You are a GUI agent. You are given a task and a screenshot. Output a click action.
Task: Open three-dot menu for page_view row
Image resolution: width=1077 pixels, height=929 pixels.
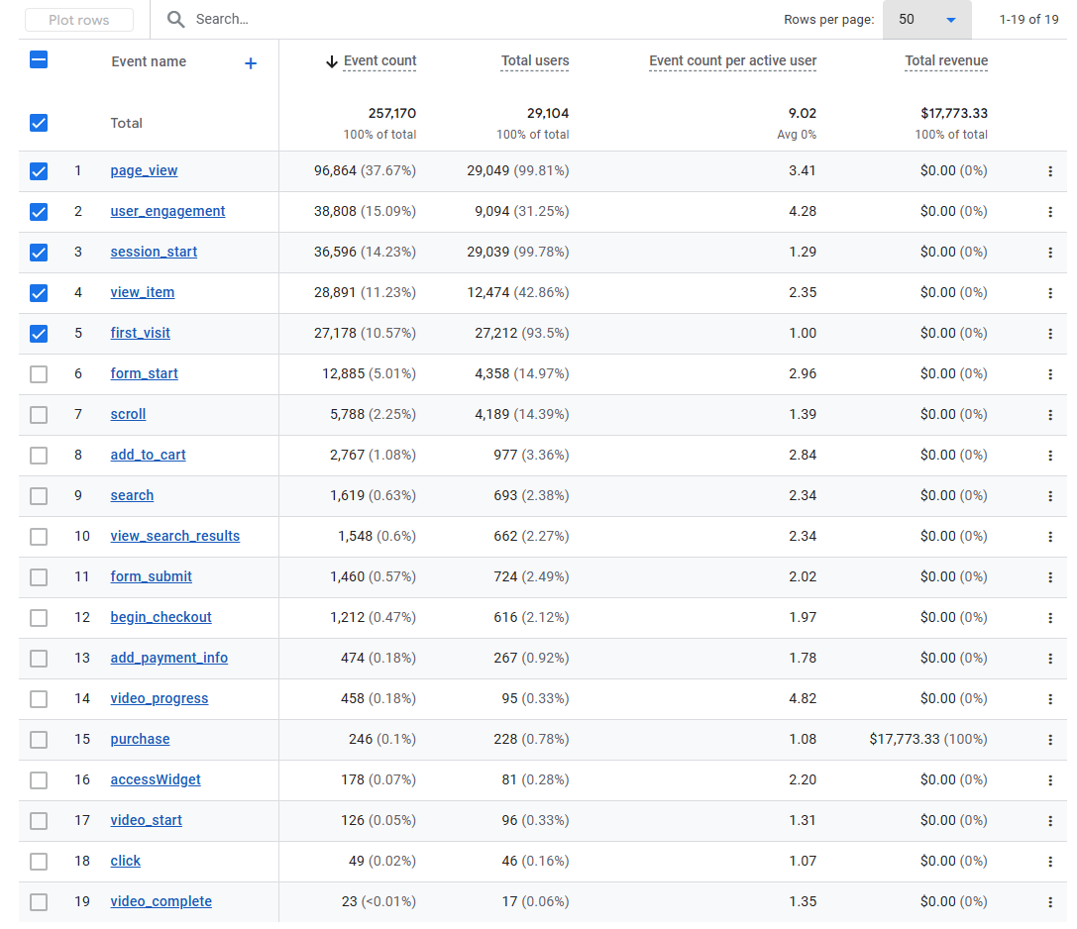pyautogui.click(x=1049, y=171)
